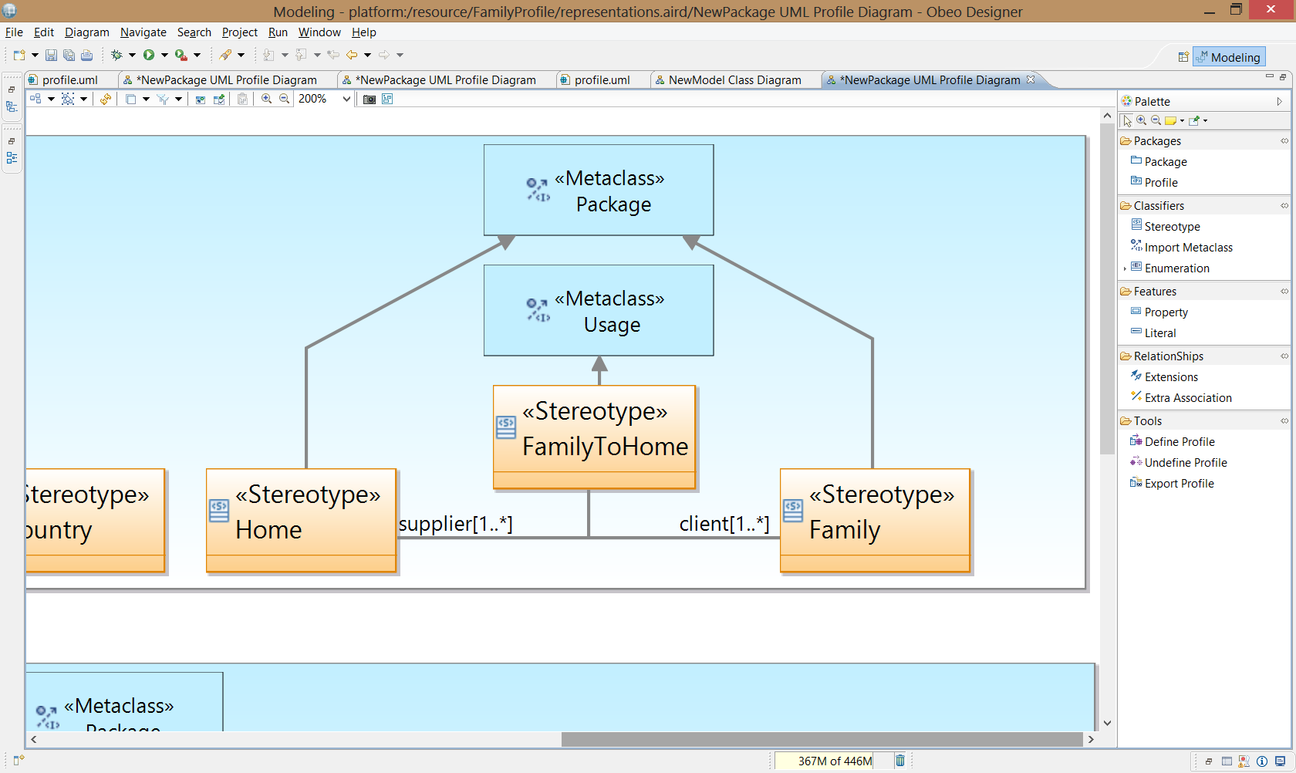Open the zoom level 200% dropdown
Image resolution: width=1296 pixels, height=773 pixels.
(x=347, y=99)
